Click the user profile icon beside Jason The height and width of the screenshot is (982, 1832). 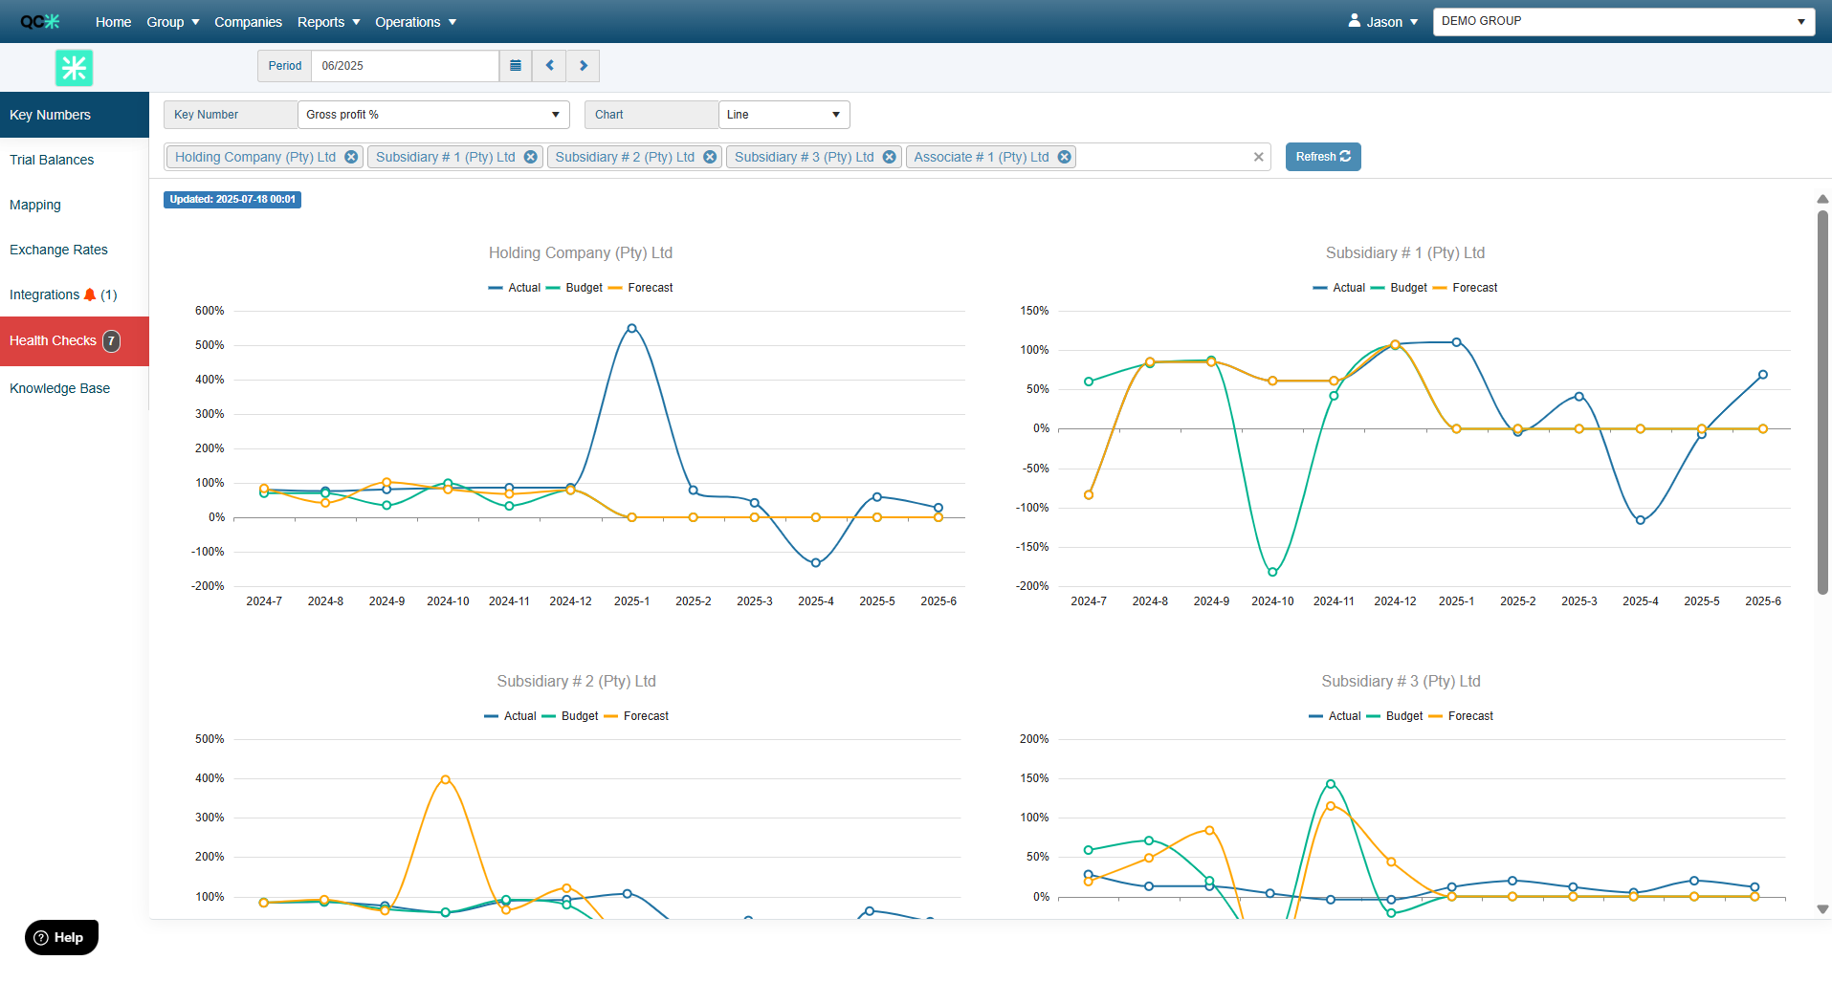[1355, 20]
